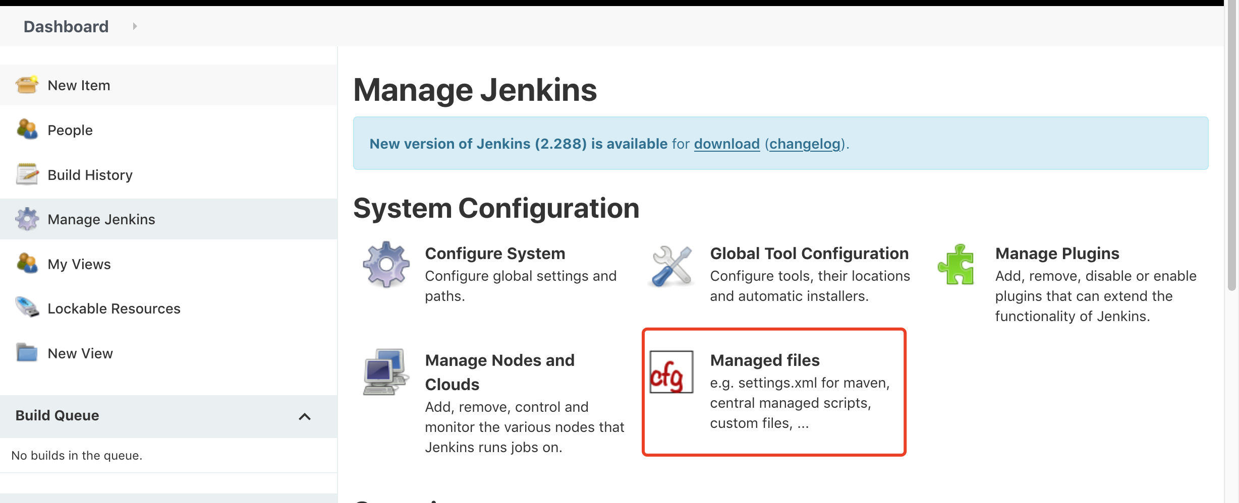The image size is (1239, 503).
Task: Follow the Jenkins download link
Action: [x=727, y=144]
